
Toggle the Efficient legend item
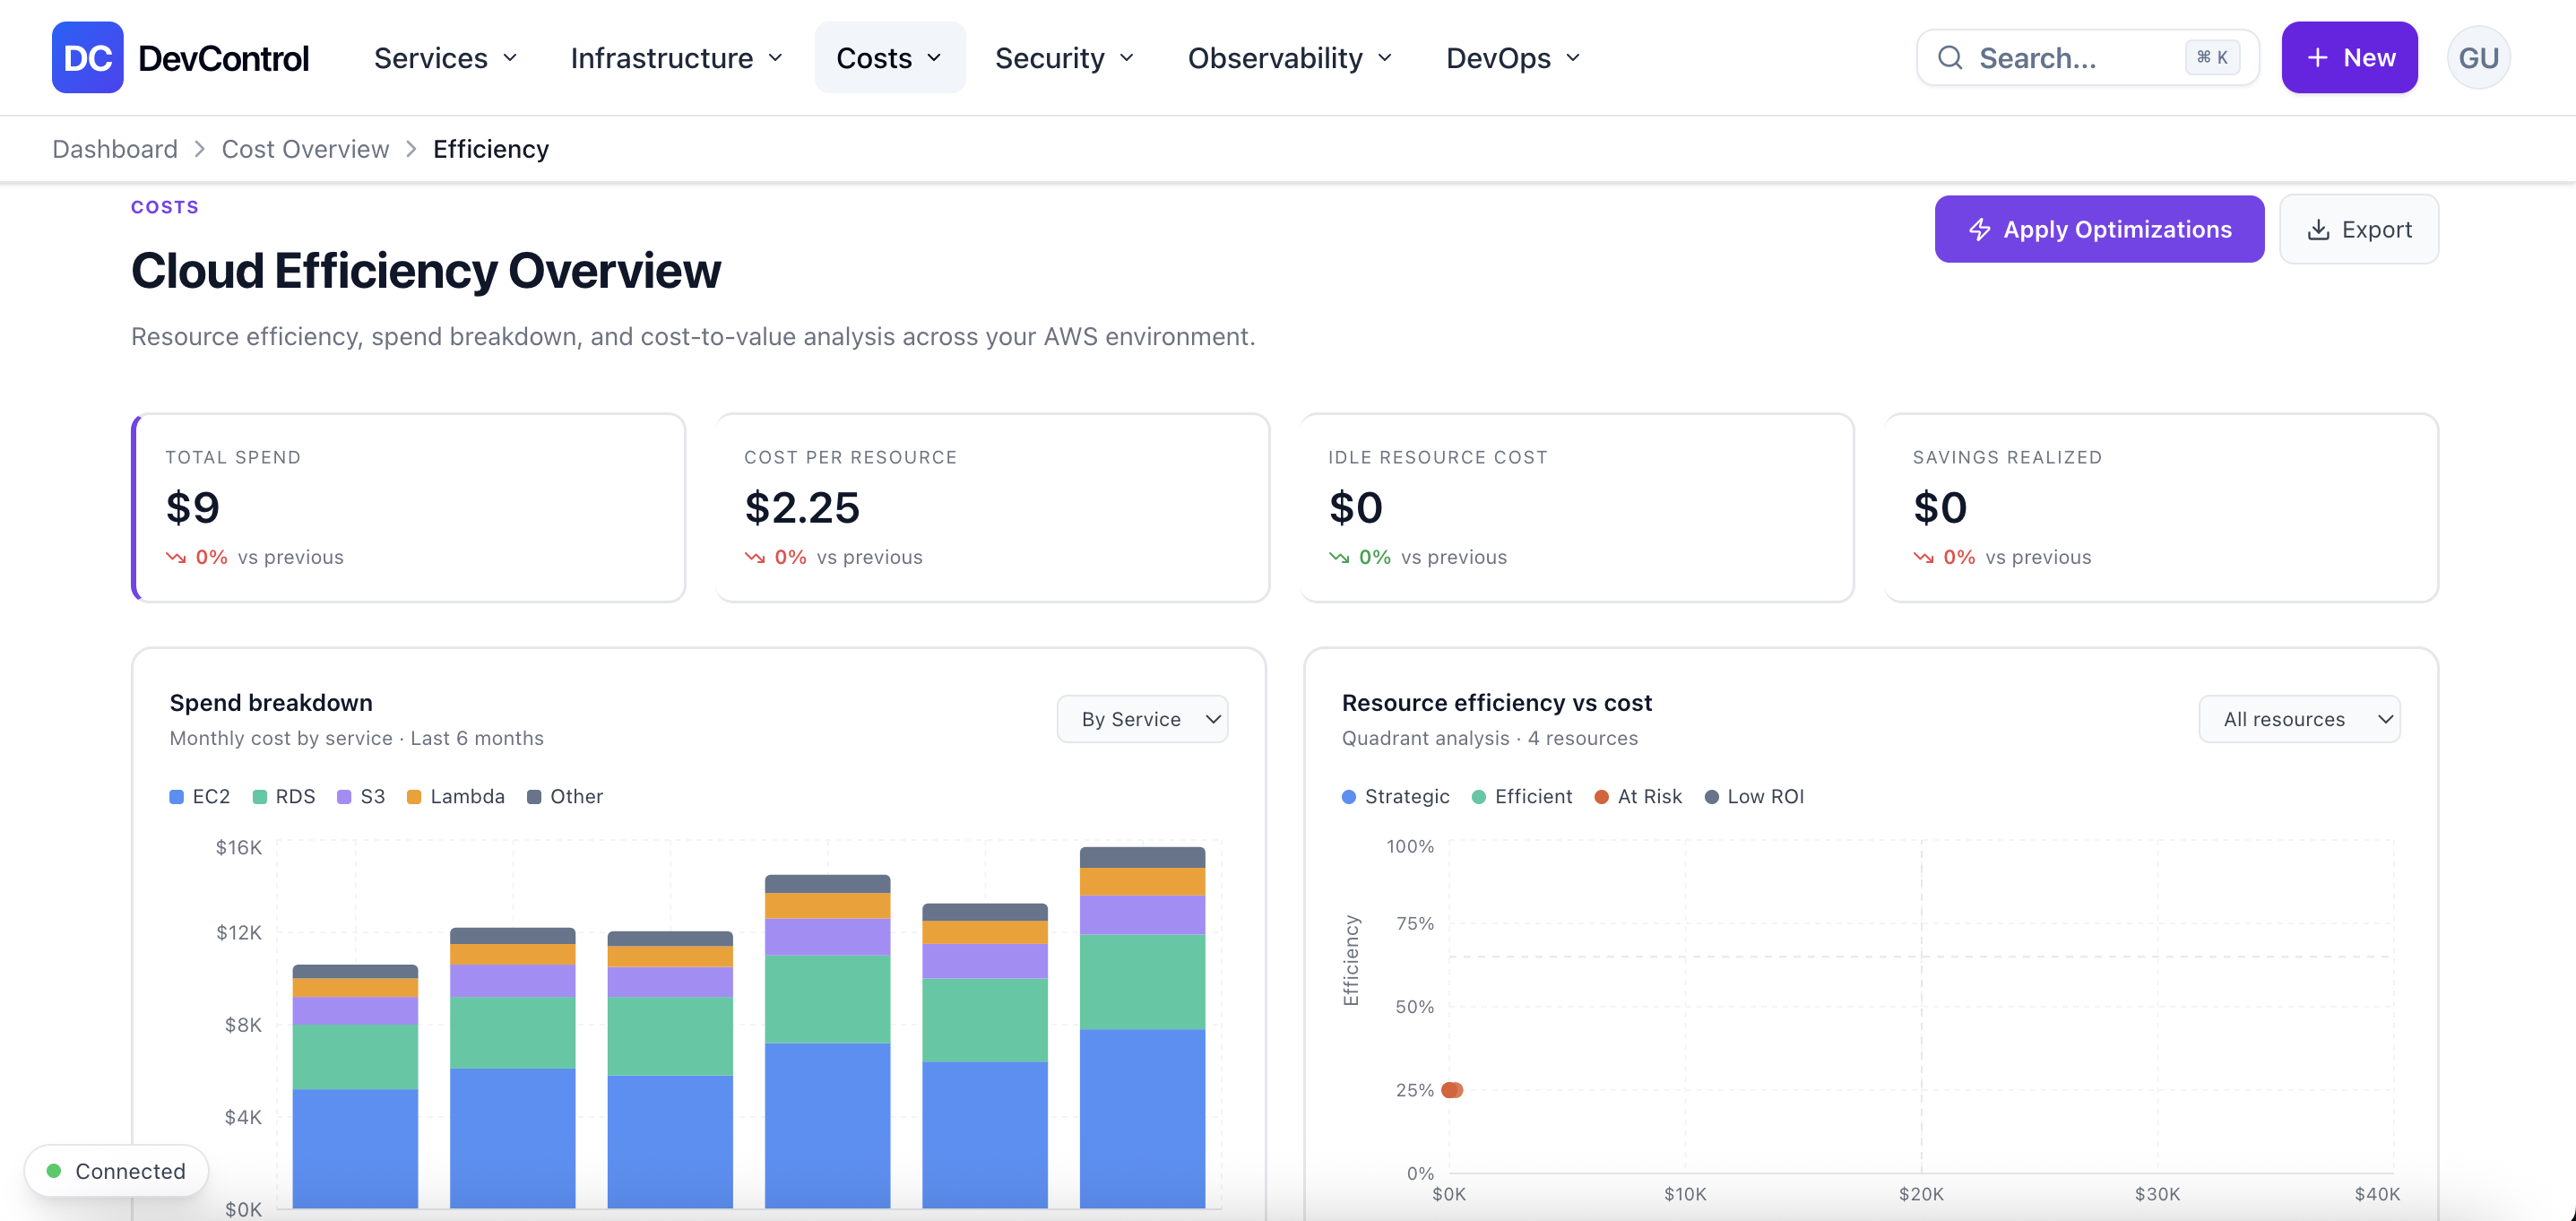[1522, 797]
